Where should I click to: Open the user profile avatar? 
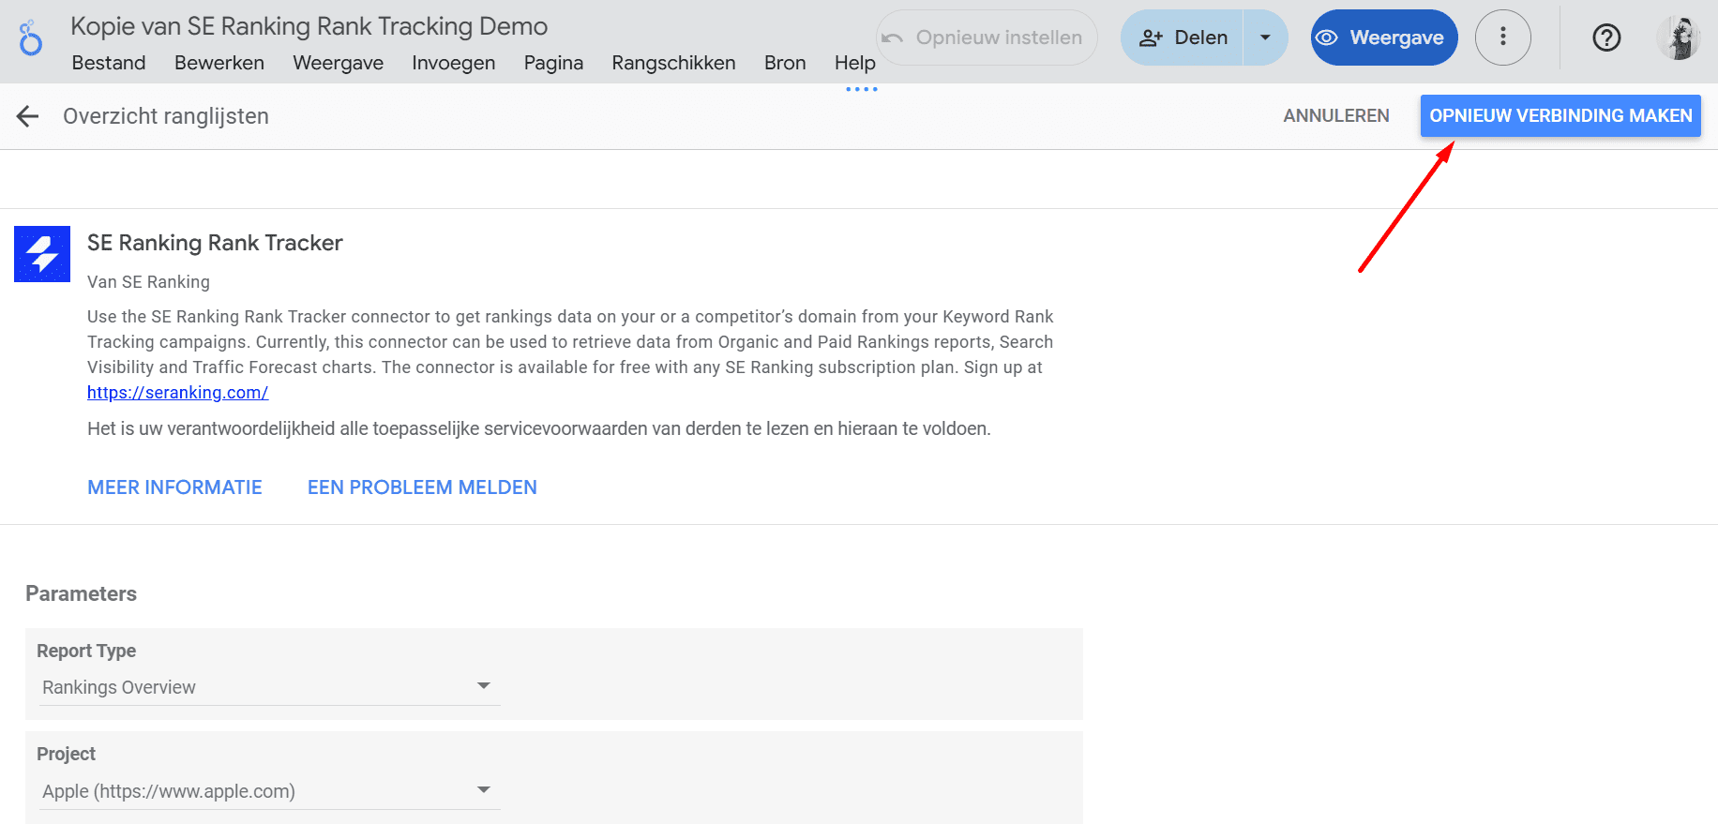pos(1679,37)
